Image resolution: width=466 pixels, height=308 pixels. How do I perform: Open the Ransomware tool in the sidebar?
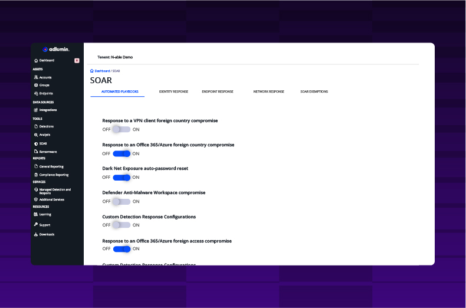[x=48, y=152]
